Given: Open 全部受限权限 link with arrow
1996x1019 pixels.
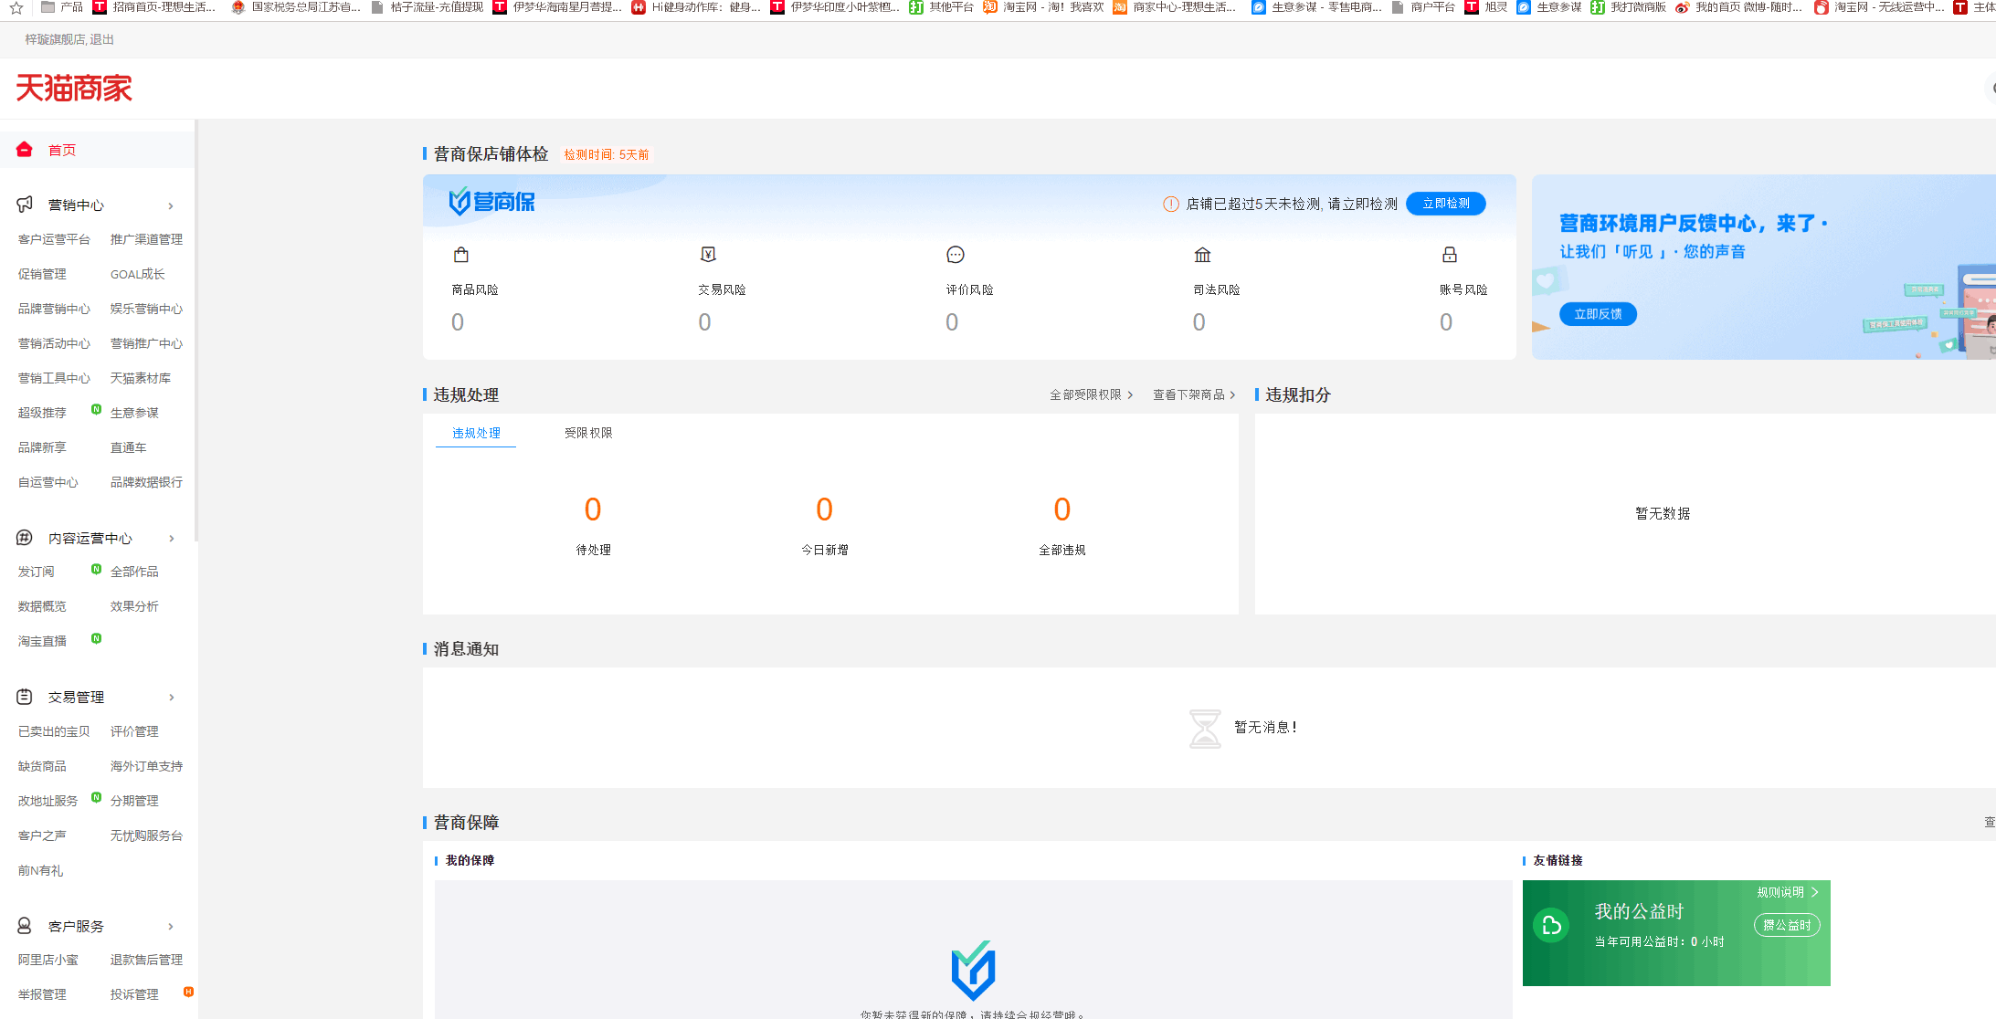Looking at the screenshot, I should coord(1091,394).
